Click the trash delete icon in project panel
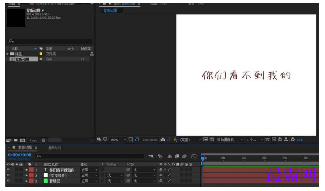This screenshot has height=191, width=325. pyautogui.click(x=44, y=140)
